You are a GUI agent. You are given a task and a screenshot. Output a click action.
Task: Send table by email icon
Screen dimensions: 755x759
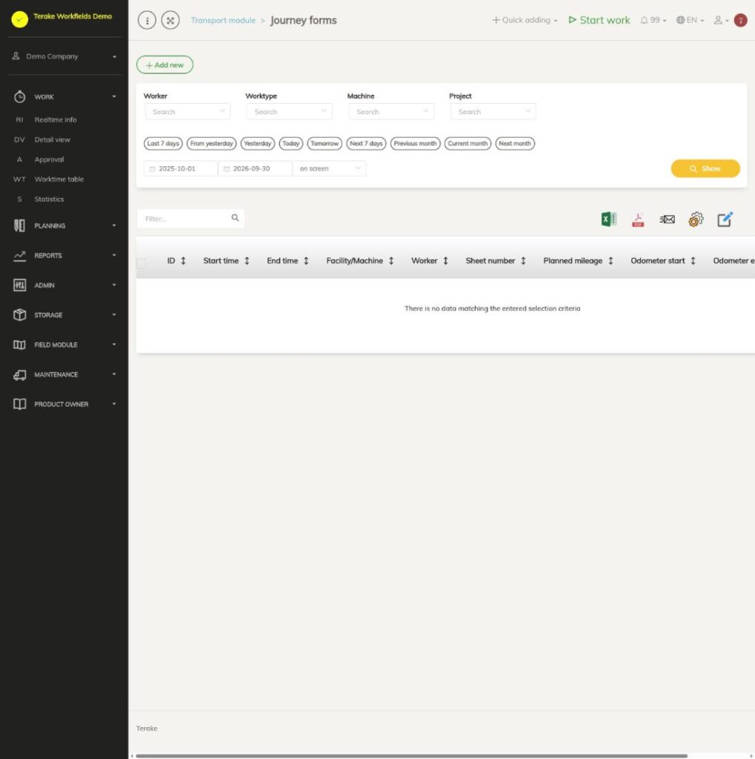[667, 219]
